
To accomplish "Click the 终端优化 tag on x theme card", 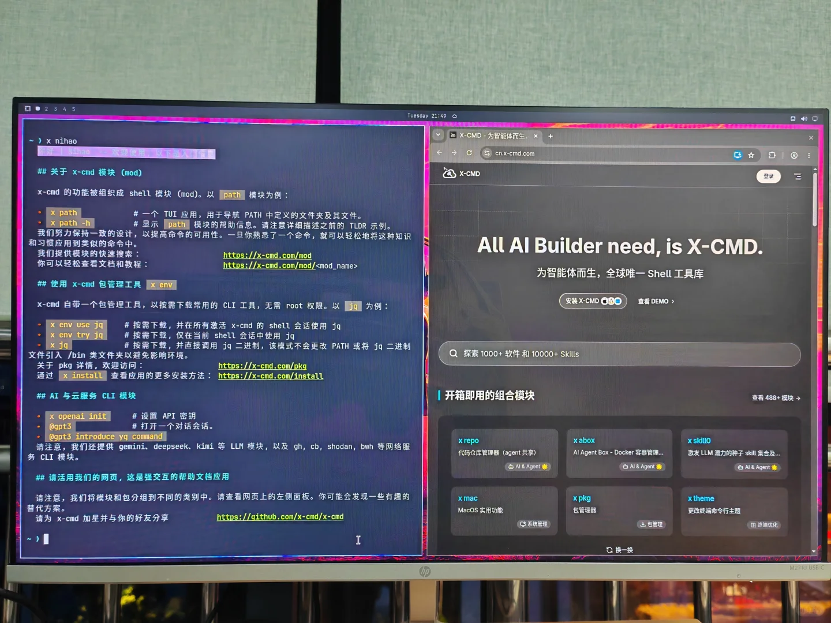I will coord(764,525).
